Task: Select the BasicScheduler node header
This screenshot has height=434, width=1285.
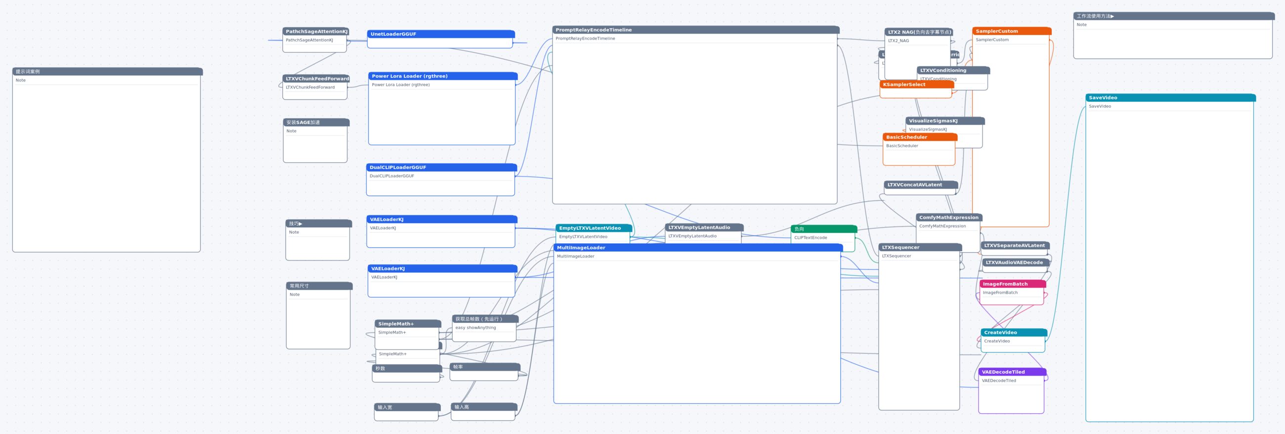Action: [920, 137]
